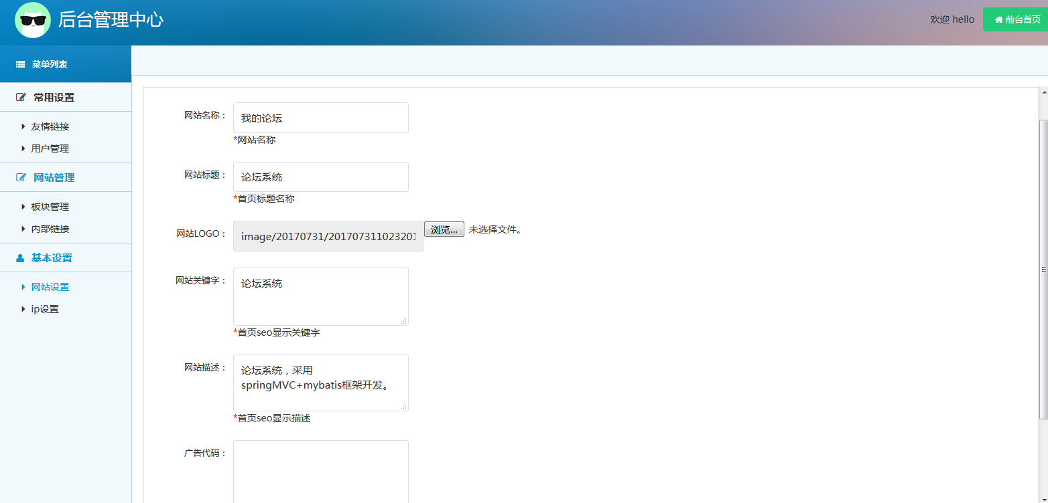Click the 欢迎 hello greeting text

[x=952, y=19]
